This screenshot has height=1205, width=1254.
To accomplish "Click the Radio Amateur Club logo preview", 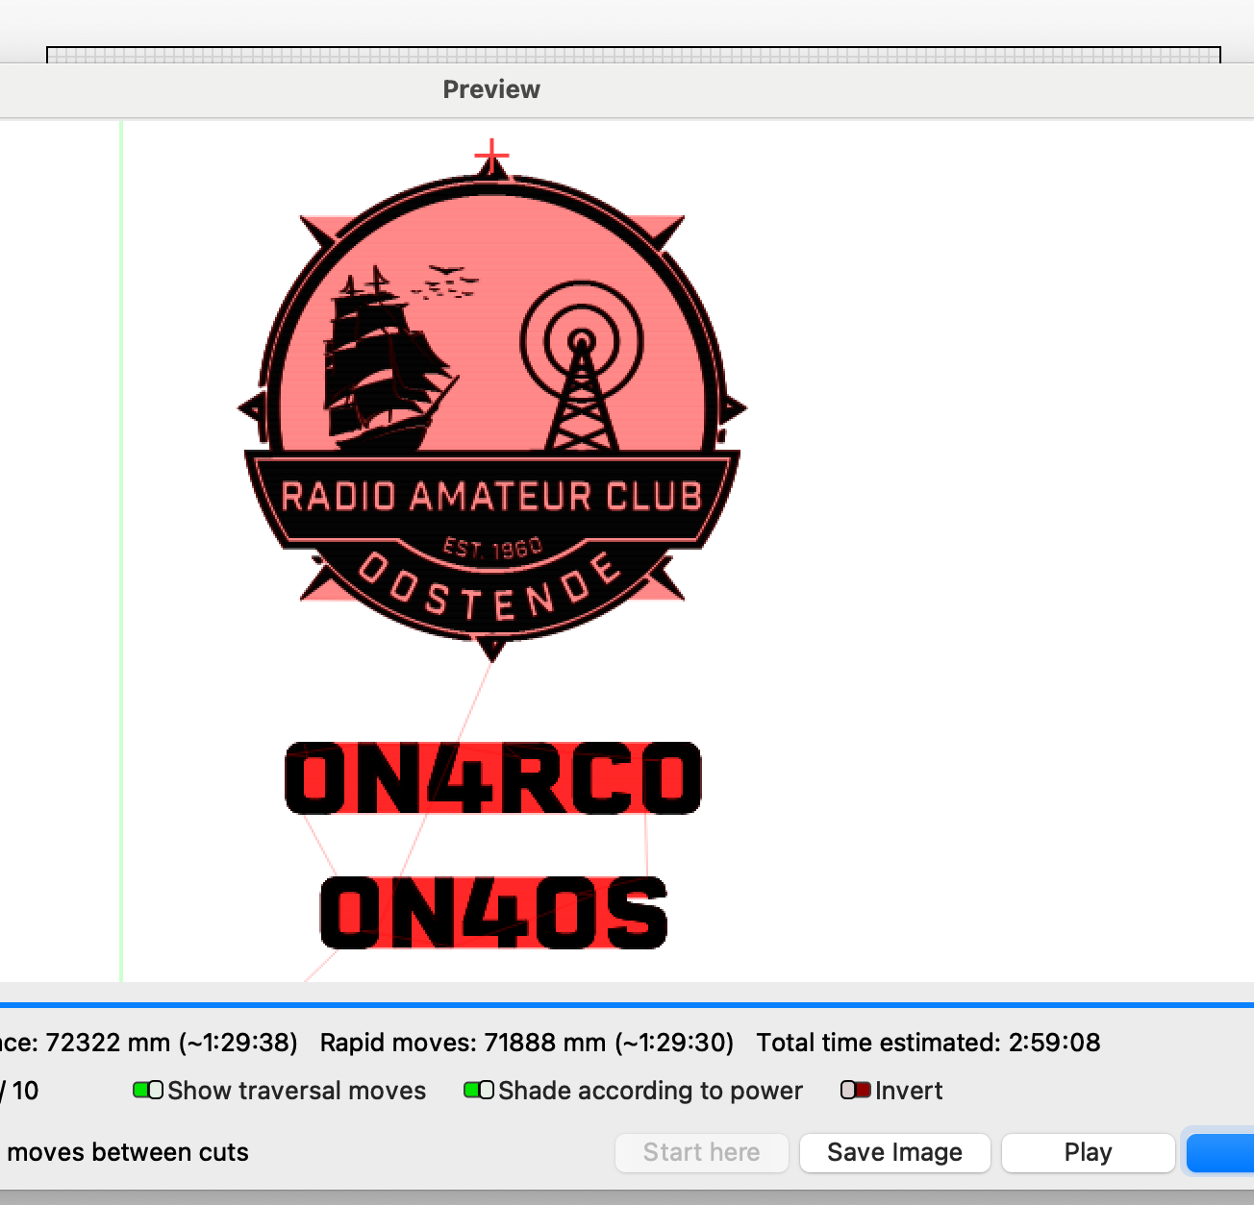I will [491, 408].
